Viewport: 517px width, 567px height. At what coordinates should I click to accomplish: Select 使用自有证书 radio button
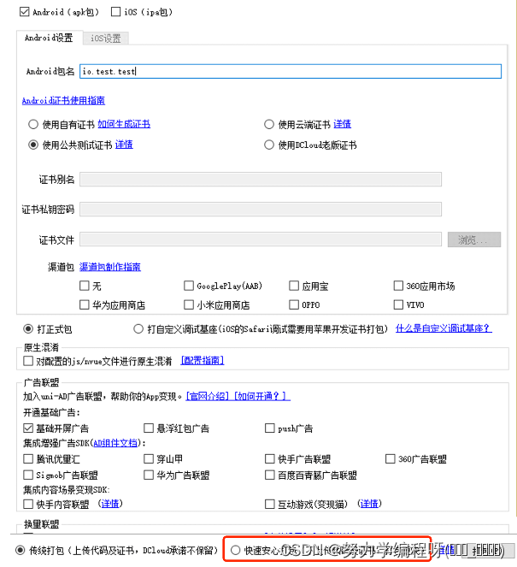pos(33,124)
